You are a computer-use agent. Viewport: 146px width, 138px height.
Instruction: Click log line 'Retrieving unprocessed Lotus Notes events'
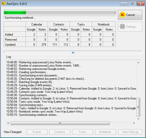(40, 62)
